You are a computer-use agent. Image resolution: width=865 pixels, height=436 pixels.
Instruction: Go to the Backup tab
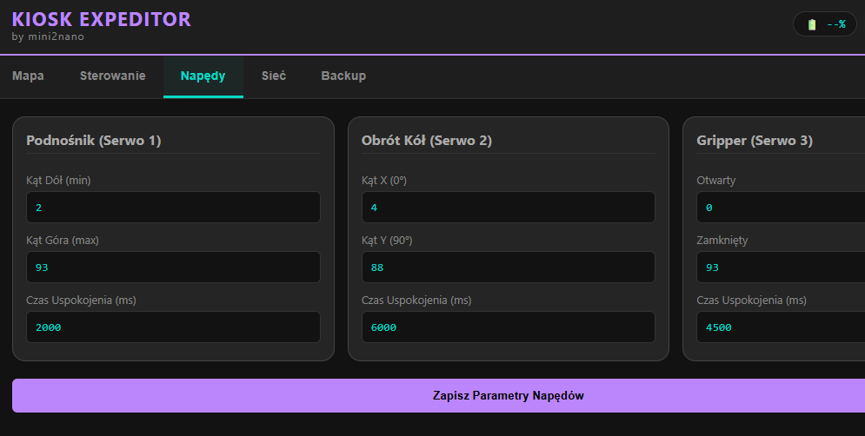coord(343,76)
